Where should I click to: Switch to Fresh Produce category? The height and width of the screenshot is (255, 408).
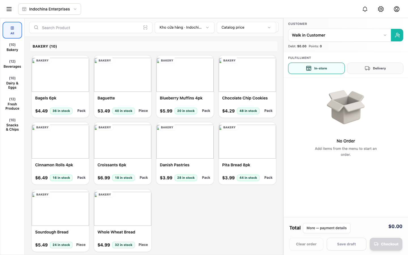click(12, 104)
